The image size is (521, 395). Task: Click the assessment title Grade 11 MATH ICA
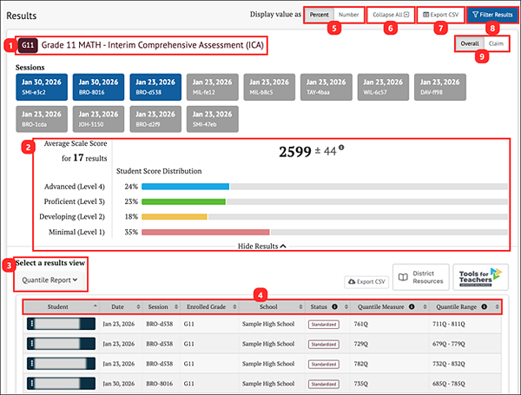153,45
